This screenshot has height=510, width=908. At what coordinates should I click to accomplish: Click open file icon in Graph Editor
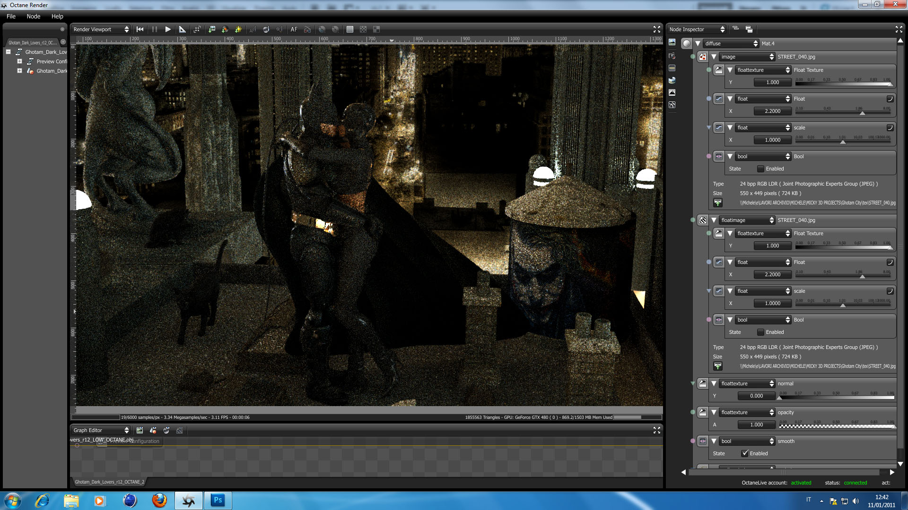(x=140, y=430)
